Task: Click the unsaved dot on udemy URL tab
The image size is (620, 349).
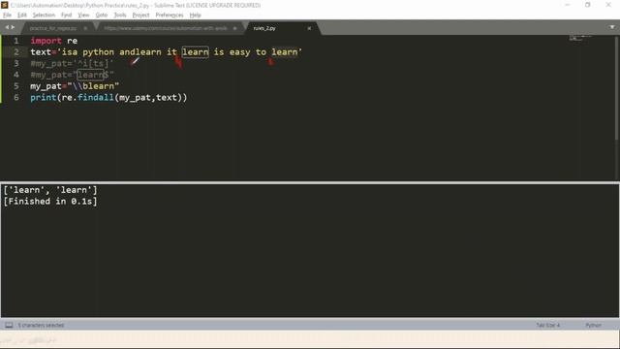Action: (234, 28)
